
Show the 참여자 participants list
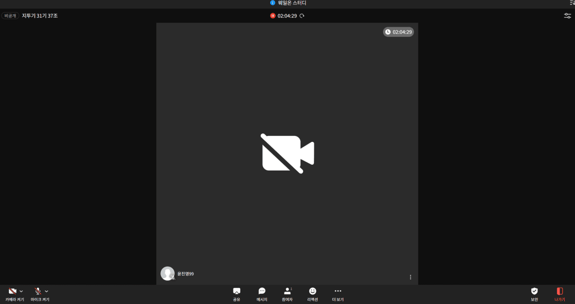point(287,293)
